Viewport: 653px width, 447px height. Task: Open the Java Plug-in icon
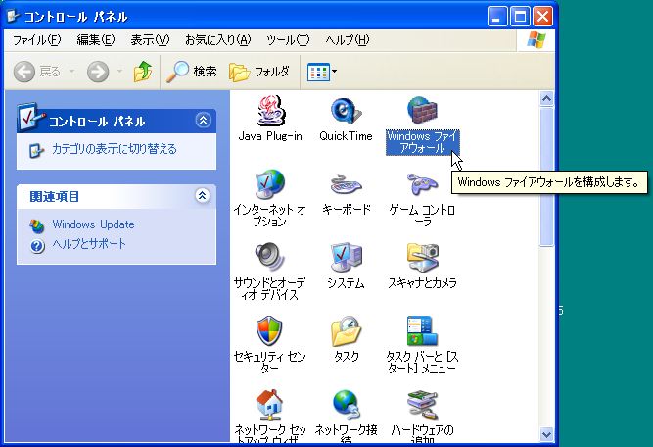tap(270, 111)
